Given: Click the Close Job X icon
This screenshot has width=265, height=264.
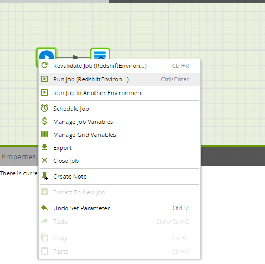Looking at the screenshot, I should [45, 160].
